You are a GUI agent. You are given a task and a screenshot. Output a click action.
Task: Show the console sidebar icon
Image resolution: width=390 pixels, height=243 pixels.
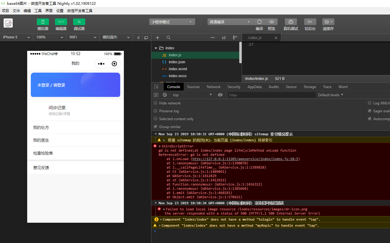(156, 95)
